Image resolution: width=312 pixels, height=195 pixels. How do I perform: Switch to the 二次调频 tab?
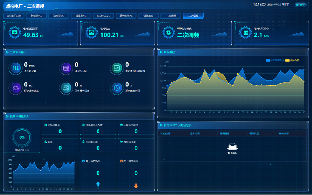click(193, 15)
